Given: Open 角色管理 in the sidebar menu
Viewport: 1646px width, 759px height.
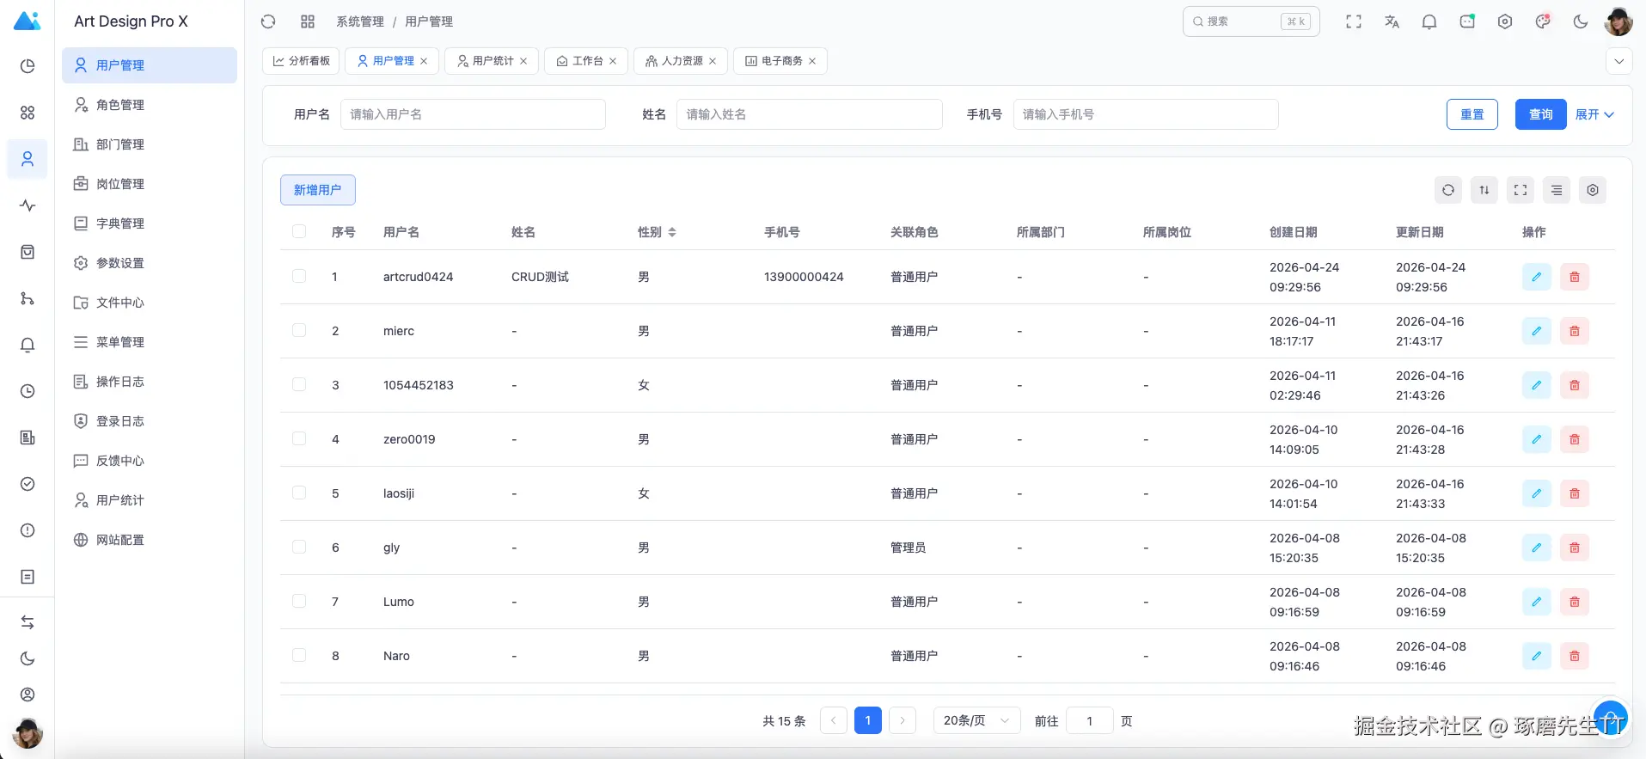Looking at the screenshot, I should 120,105.
